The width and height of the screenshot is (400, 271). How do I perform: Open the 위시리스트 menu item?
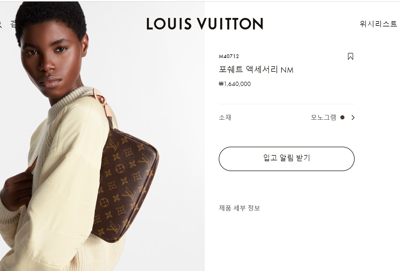[378, 24]
